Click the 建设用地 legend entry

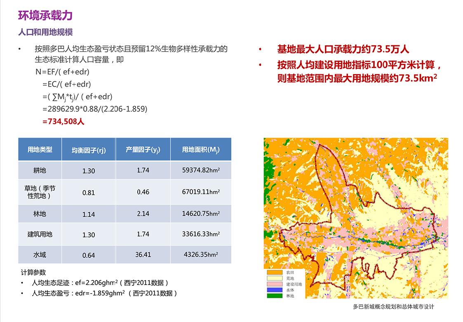click(x=289, y=284)
